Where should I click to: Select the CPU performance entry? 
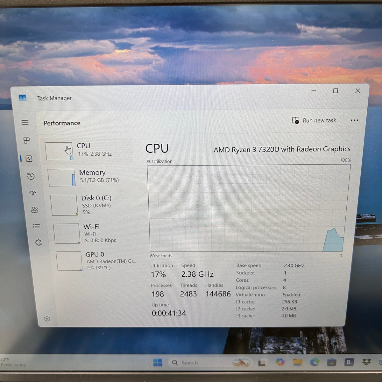tap(88, 151)
